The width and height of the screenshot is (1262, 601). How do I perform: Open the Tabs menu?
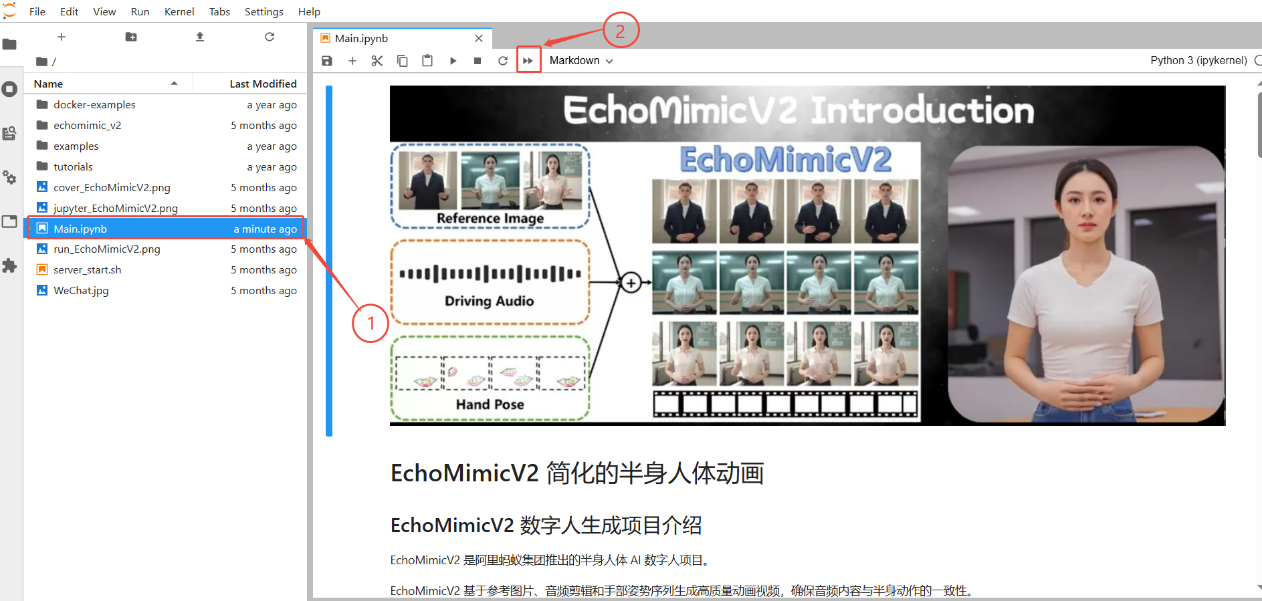pyautogui.click(x=219, y=11)
